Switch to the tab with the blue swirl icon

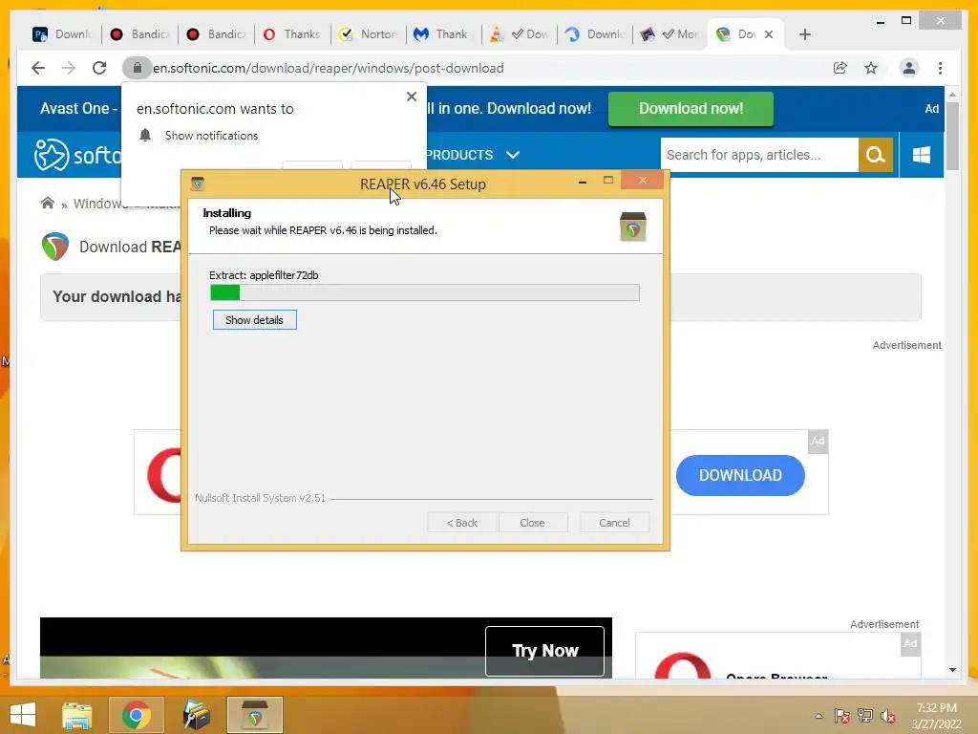(x=594, y=34)
